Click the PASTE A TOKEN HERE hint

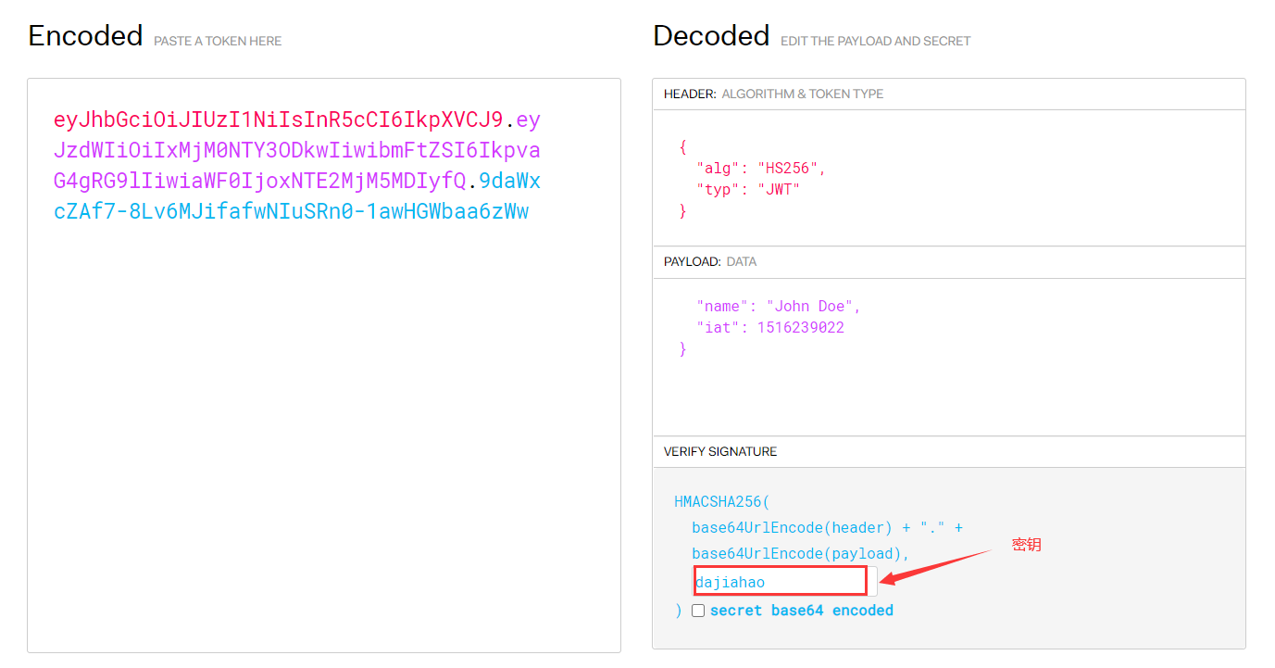[218, 41]
